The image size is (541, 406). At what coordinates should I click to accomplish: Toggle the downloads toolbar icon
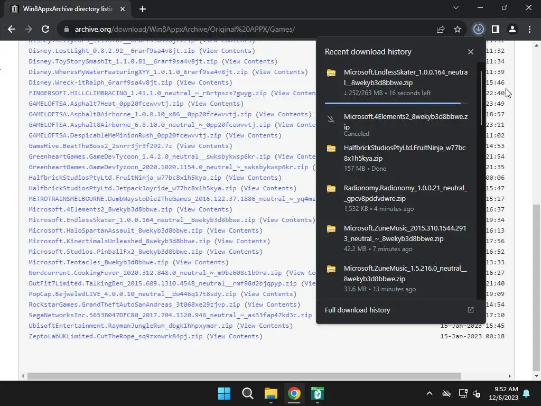click(479, 30)
